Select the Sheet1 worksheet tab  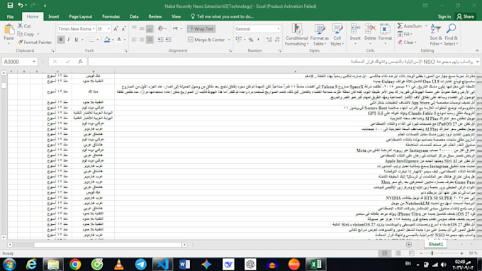436,244
